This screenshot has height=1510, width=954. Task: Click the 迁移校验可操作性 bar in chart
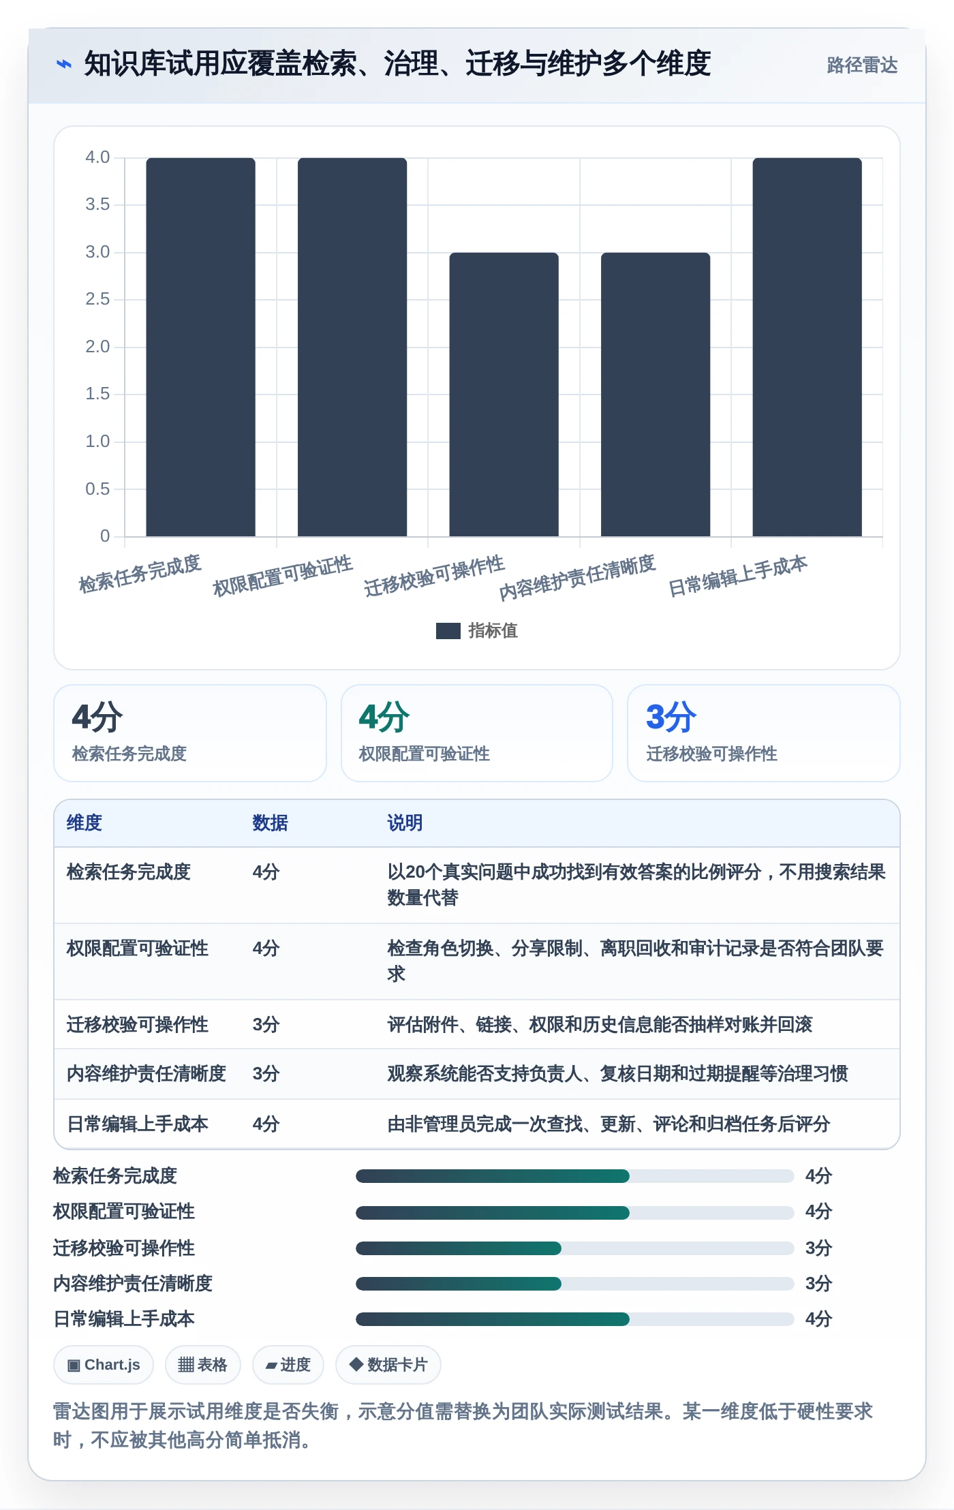[x=504, y=395]
